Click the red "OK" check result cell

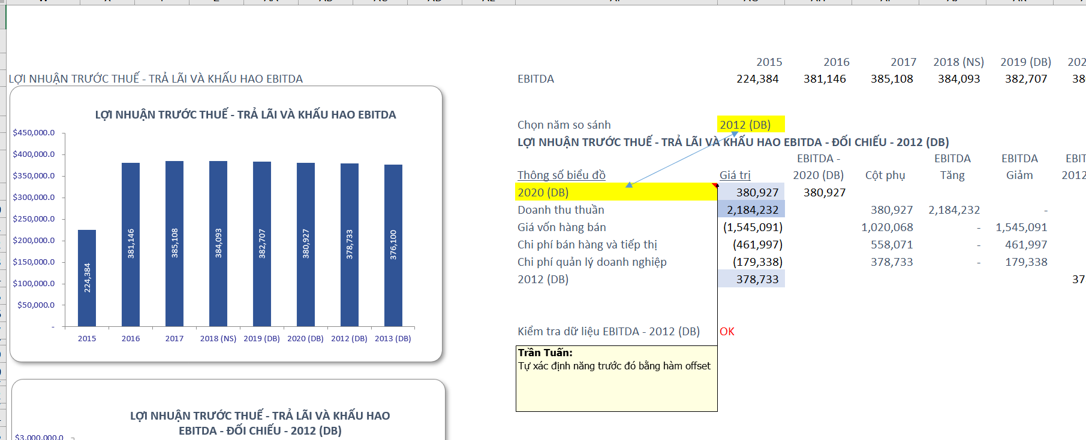pyautogui.click(x=727, y=331)
